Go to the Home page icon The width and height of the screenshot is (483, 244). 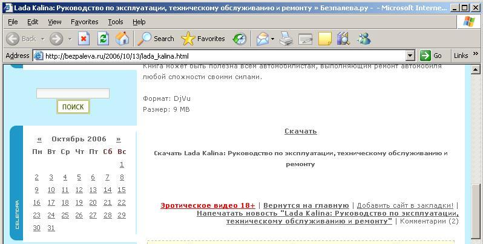pos(122,39)
